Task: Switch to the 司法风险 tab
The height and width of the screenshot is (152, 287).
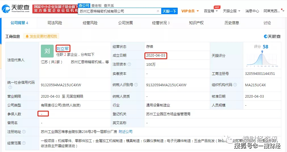Action: (x=55, y=23)
